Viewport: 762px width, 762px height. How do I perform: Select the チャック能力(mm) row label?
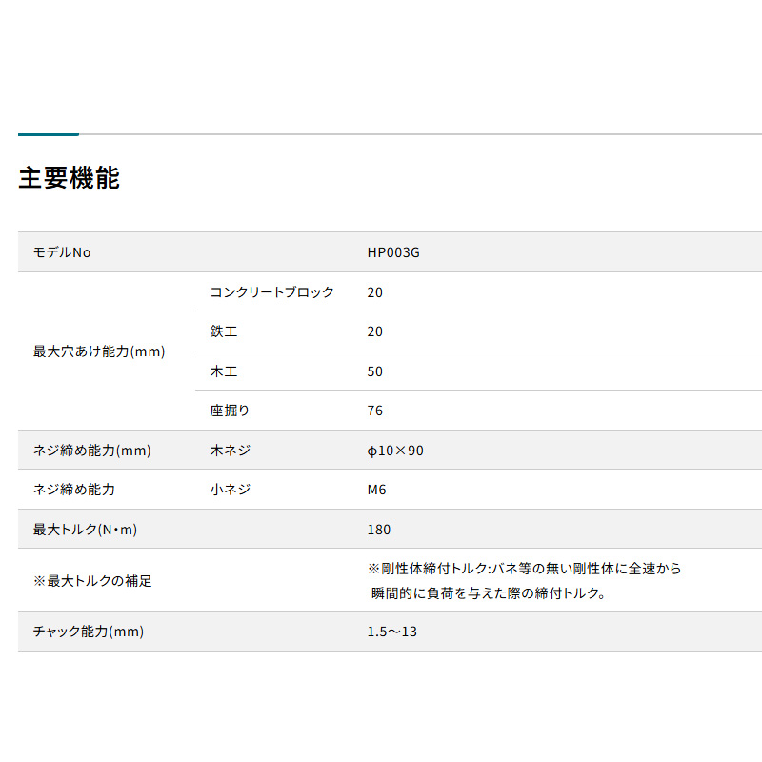click(89, 632)
